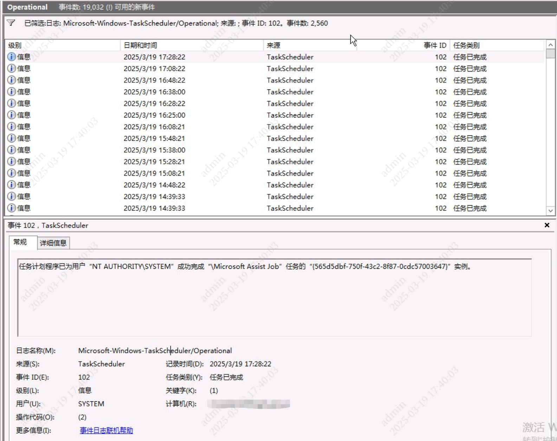
Task: Open the 事件日志联机帮助 link
Action: coord(106,430)
